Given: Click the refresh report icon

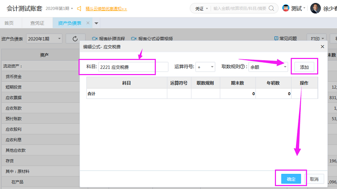Looking at the screenshot, I should tap(75, 39).
